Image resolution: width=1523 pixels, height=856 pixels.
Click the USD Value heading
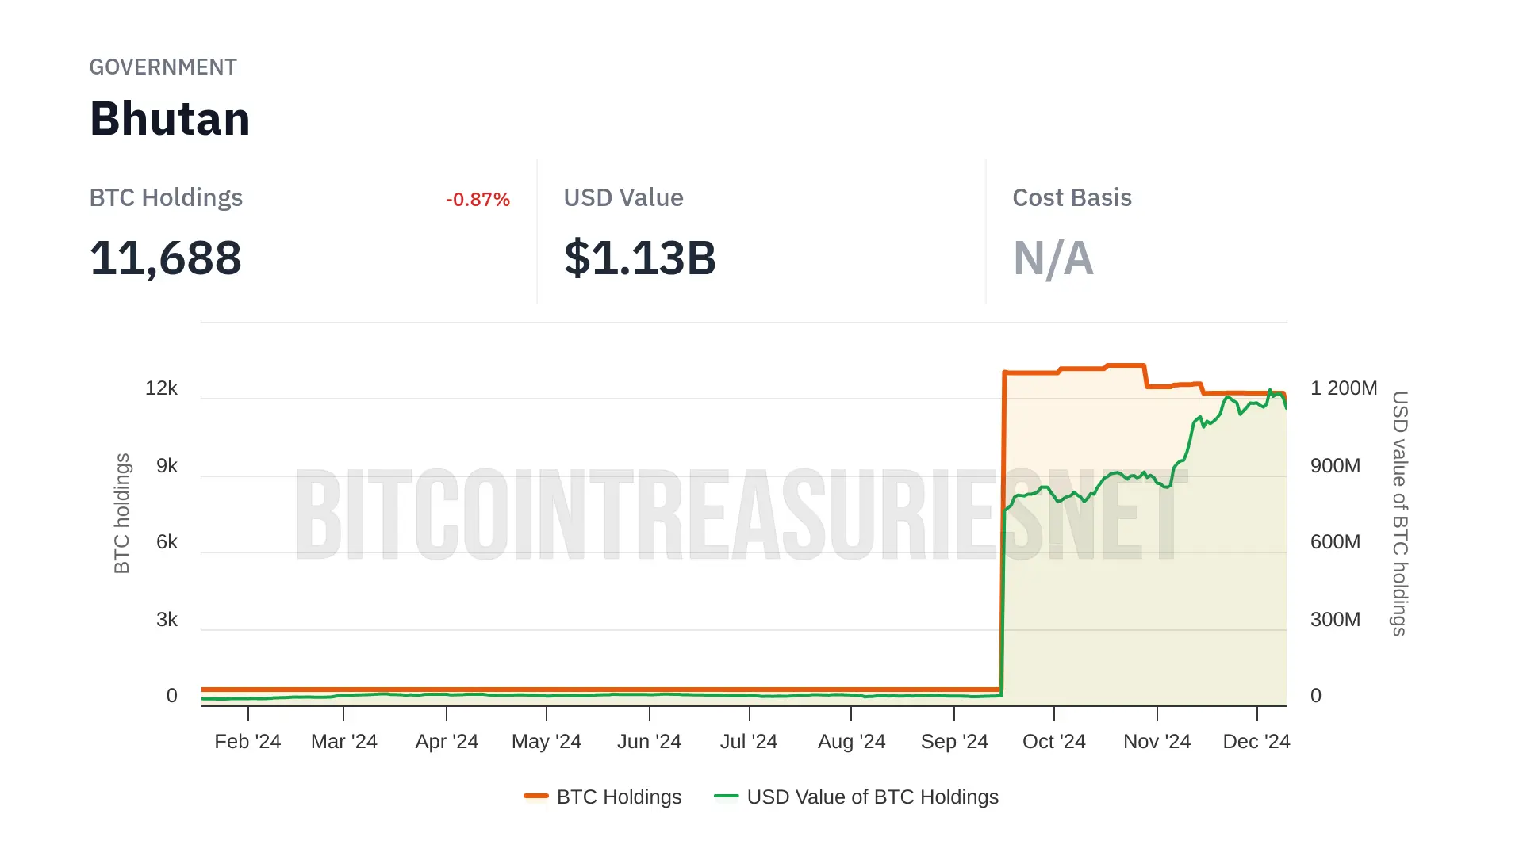(x=623, y=198)
